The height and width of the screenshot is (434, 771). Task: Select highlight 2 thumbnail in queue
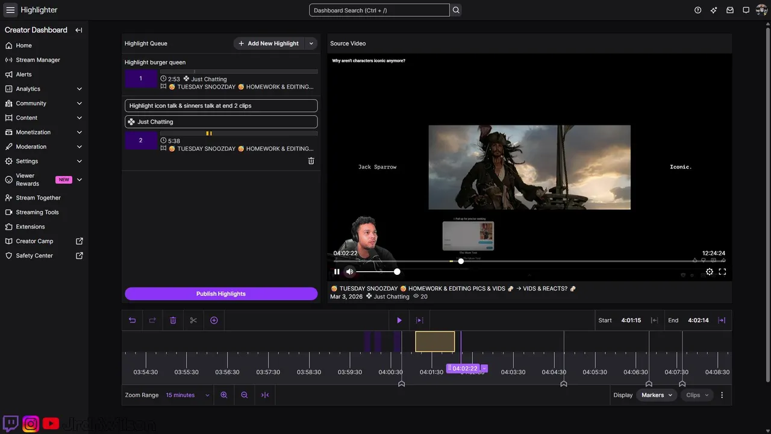(141, 140)
